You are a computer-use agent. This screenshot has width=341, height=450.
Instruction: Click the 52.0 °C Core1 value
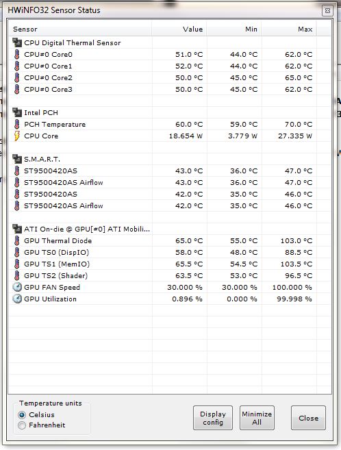coord(189,66)
